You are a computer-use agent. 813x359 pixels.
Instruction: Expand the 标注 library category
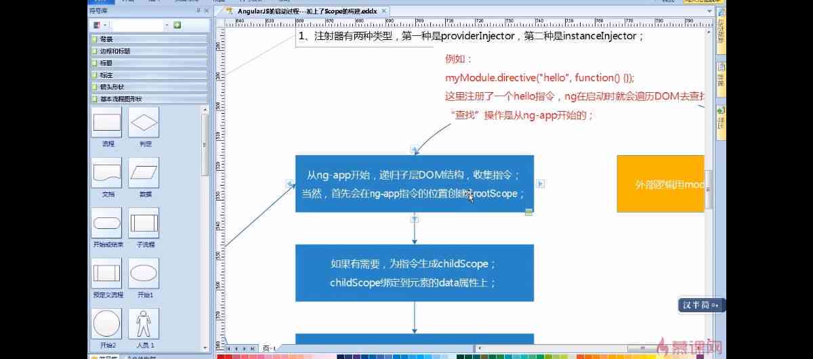pyautogui.click(x=149, y=75)
